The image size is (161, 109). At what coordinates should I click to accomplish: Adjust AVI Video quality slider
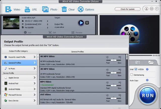tap(113, 98)
